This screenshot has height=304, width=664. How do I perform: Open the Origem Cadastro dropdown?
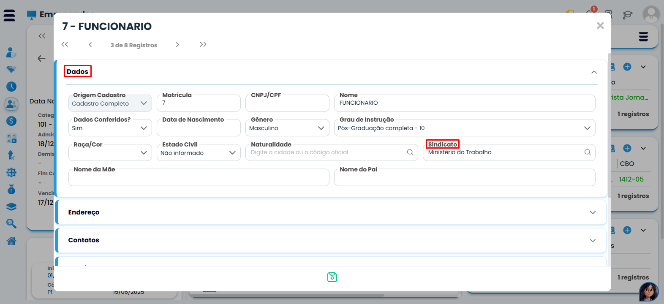tap(110, 103)
